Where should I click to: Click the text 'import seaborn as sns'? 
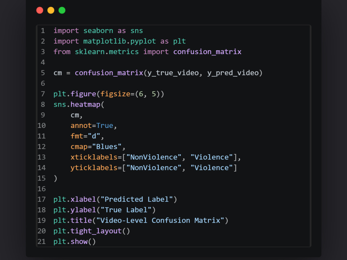click(x=98, y=31)
